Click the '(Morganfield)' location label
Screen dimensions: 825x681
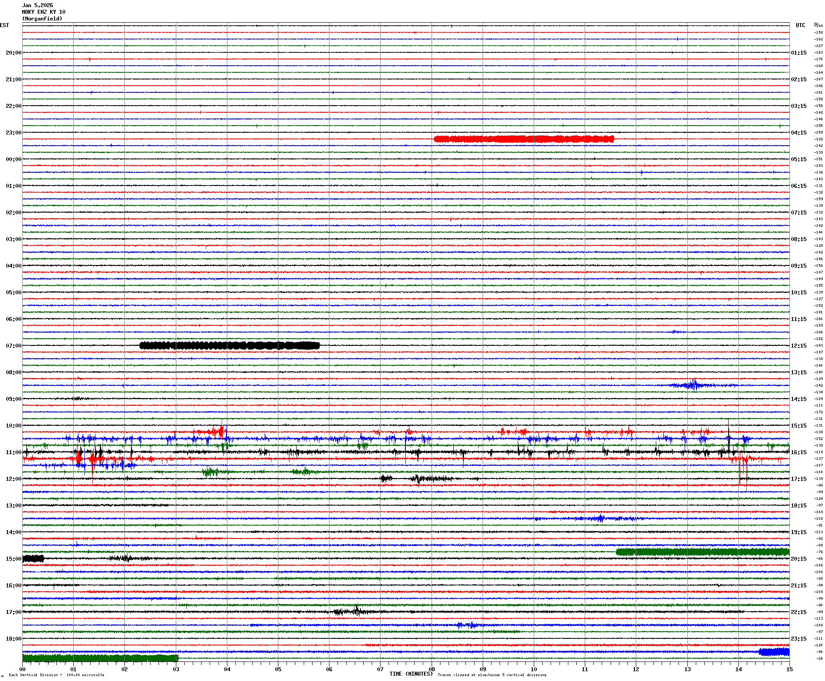(42, 19)
